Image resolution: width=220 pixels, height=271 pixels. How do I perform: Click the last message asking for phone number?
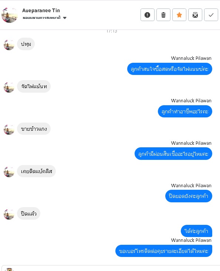point(163,251)
